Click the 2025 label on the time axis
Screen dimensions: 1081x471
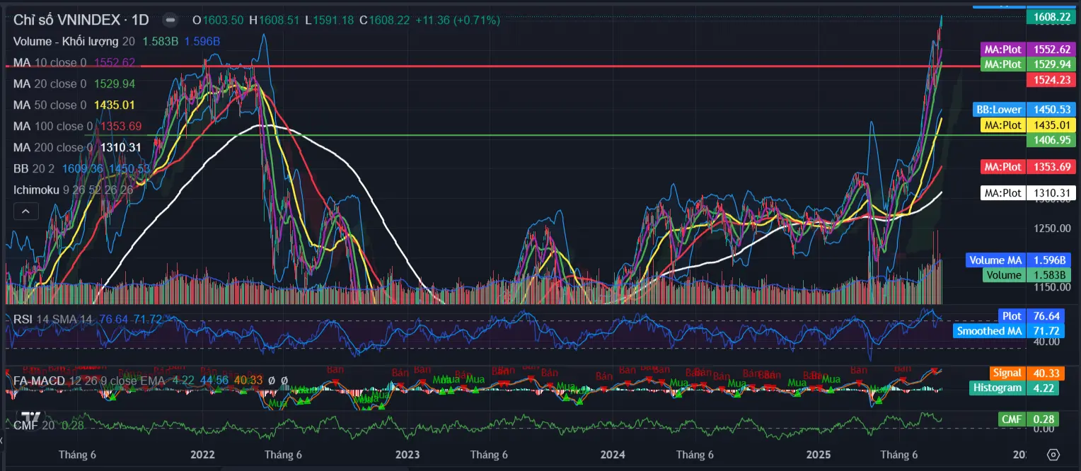coord(819,455)
